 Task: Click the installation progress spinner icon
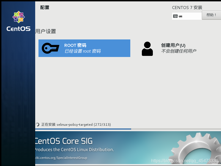pos(37,124)
